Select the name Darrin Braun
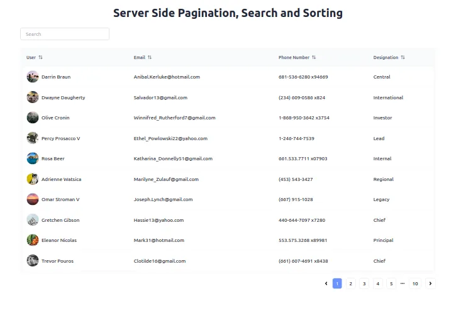This screenshot has width=456, height=318. click(56, 77)
